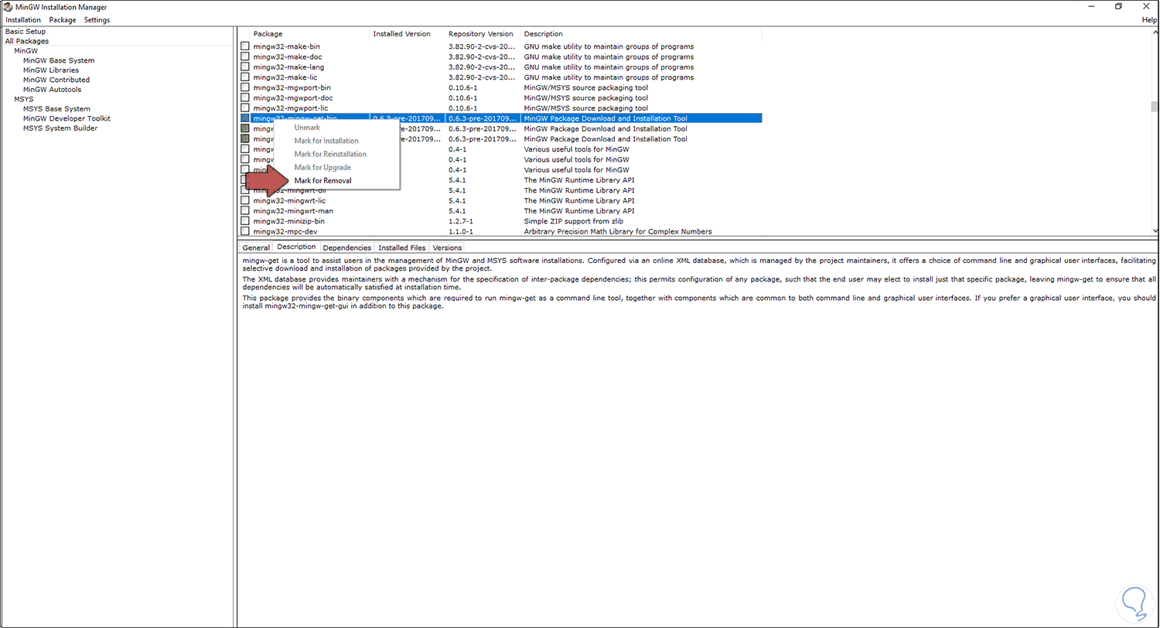The image size is (1160, 628).
Task: Click the package list vertical scrollbar thumb
Action: pos(1155,107)
